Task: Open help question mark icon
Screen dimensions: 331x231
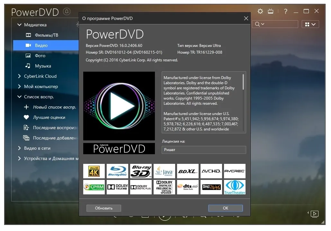Action: tap(286, 11)
